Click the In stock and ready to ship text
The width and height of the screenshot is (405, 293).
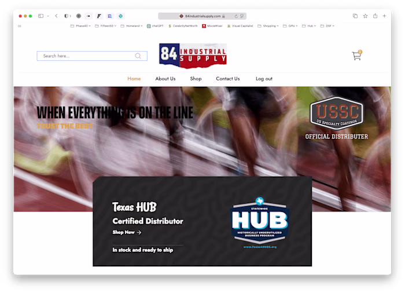pos(142,250)
